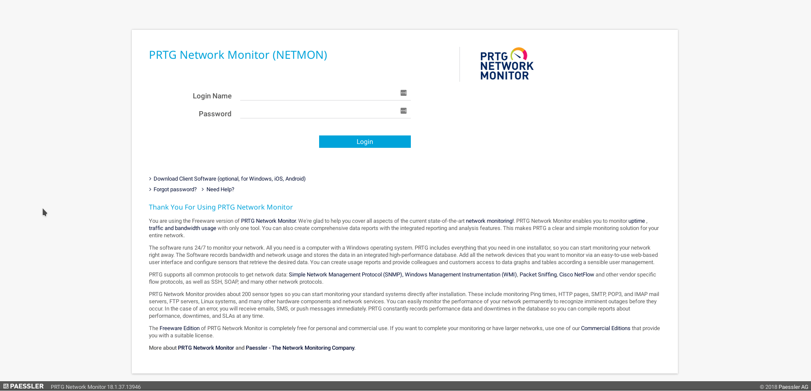
Task: Follow the Packet Sniffing link
Action: pos(538,275)
